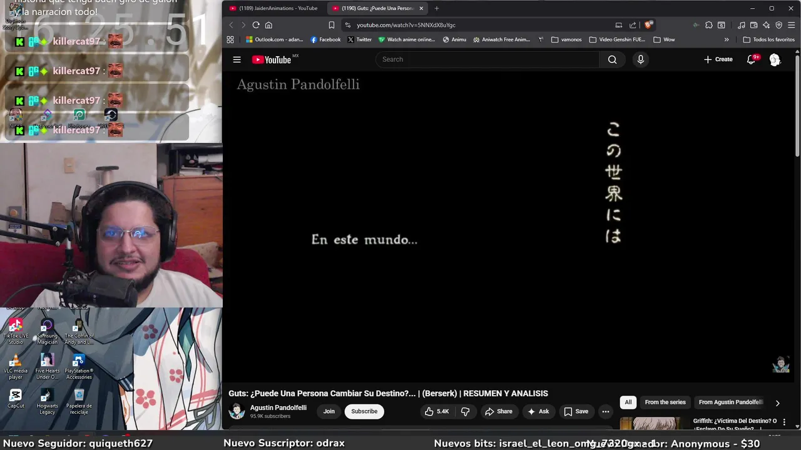Open the Outlook.com bookmark

pyautogui.click(x=274, y=39)
